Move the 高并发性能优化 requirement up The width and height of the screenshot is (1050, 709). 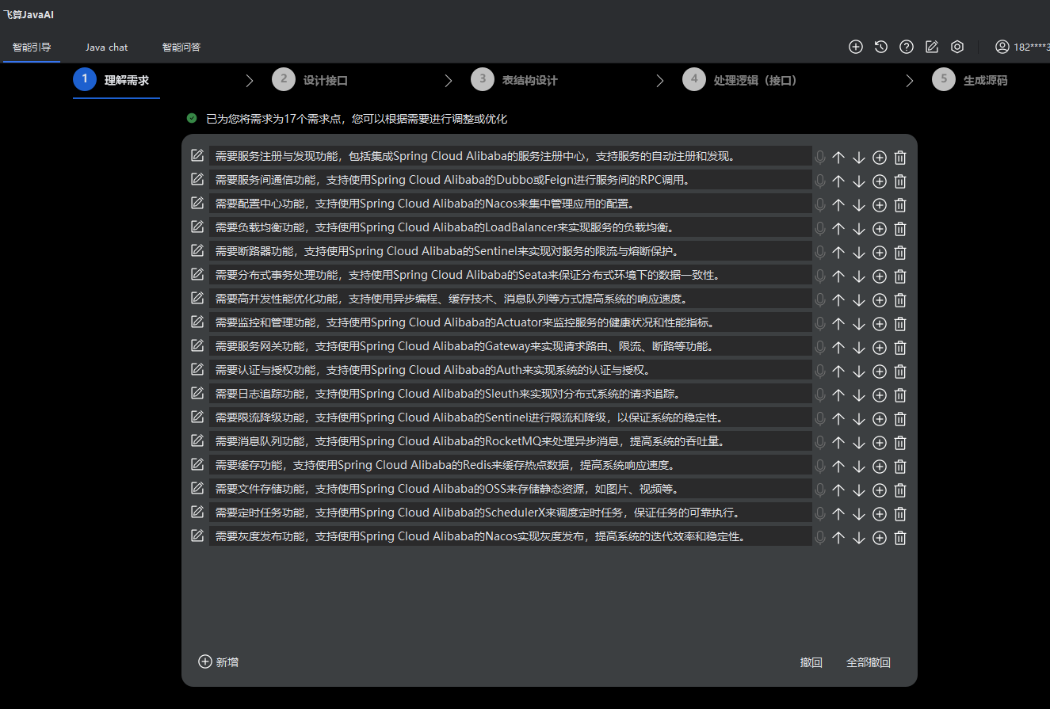coord(838,300)
